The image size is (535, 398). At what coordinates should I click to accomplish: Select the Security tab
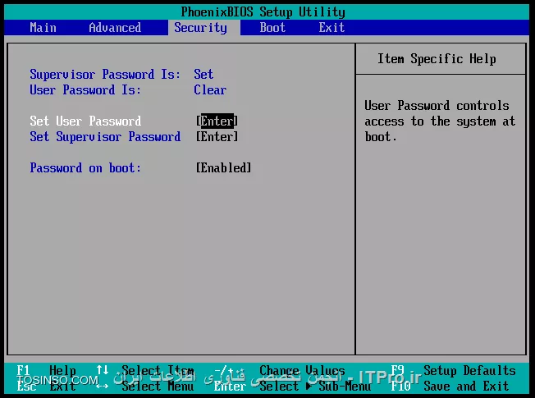pos(200,28)
